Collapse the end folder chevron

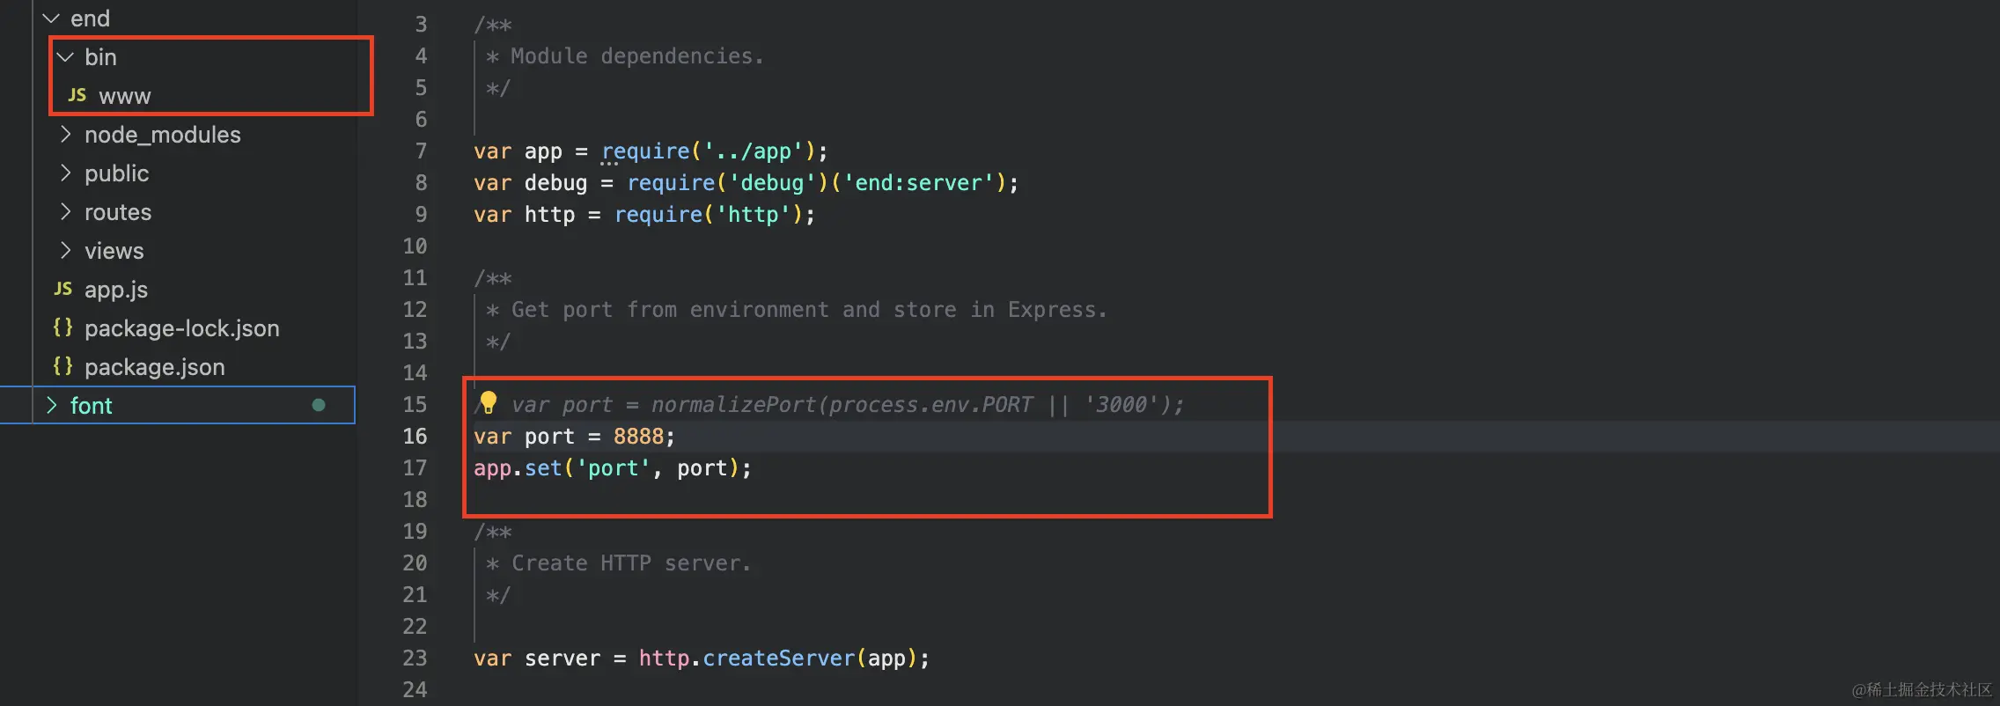[51, 18]
